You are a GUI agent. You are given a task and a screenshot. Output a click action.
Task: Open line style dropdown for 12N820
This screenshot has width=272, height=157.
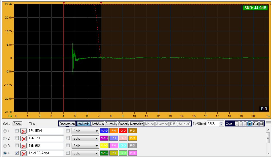pyautogui.click(x=85, y=138)
